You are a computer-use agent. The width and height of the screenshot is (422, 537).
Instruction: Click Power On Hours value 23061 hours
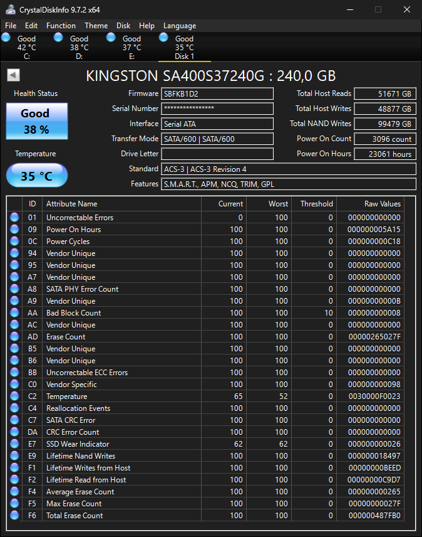(x=385, y=154)
